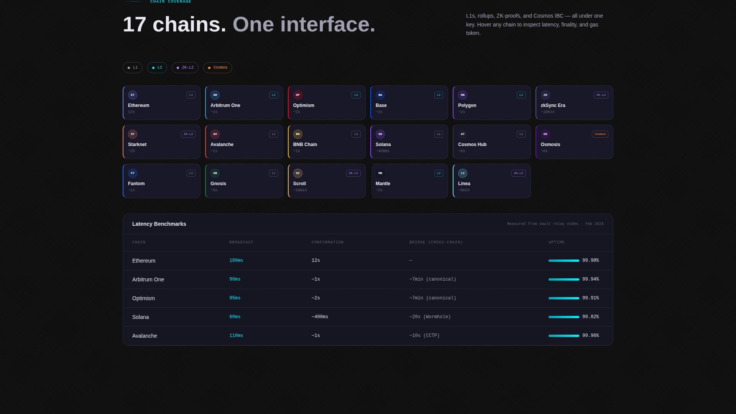Click the ZK-L2 badge on Starknet card
Screen dimensions: 736x414
[x=188, y=134]
